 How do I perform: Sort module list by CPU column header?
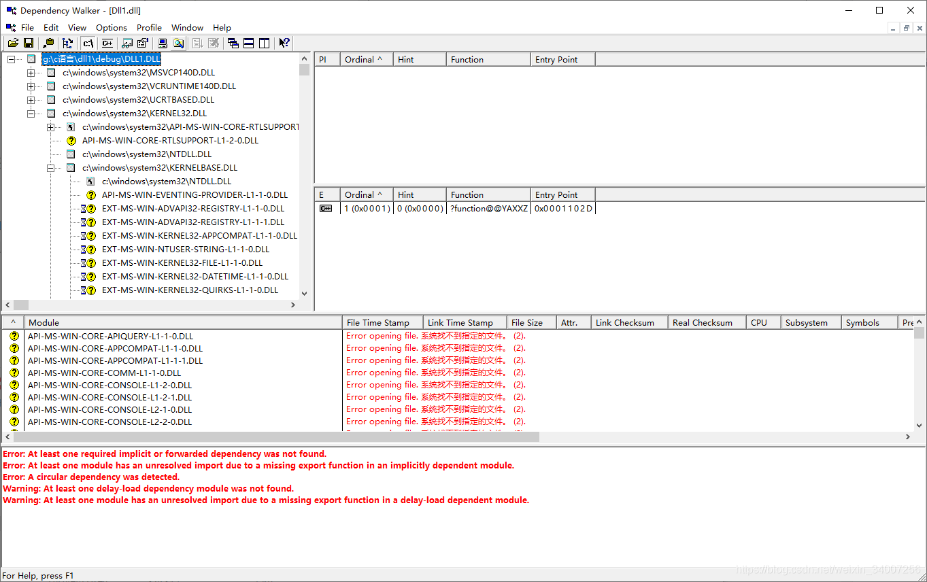tap(763, 322)
